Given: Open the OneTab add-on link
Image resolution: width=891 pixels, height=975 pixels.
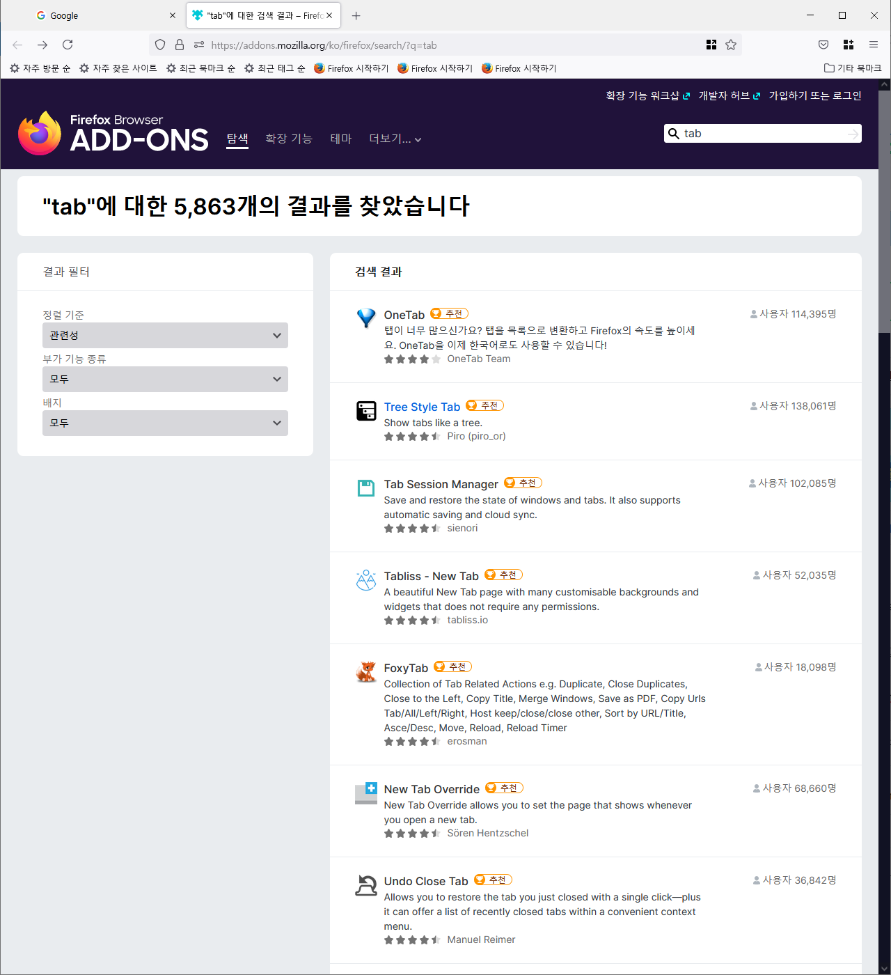Looking at the screenshot, I should 404,315.
